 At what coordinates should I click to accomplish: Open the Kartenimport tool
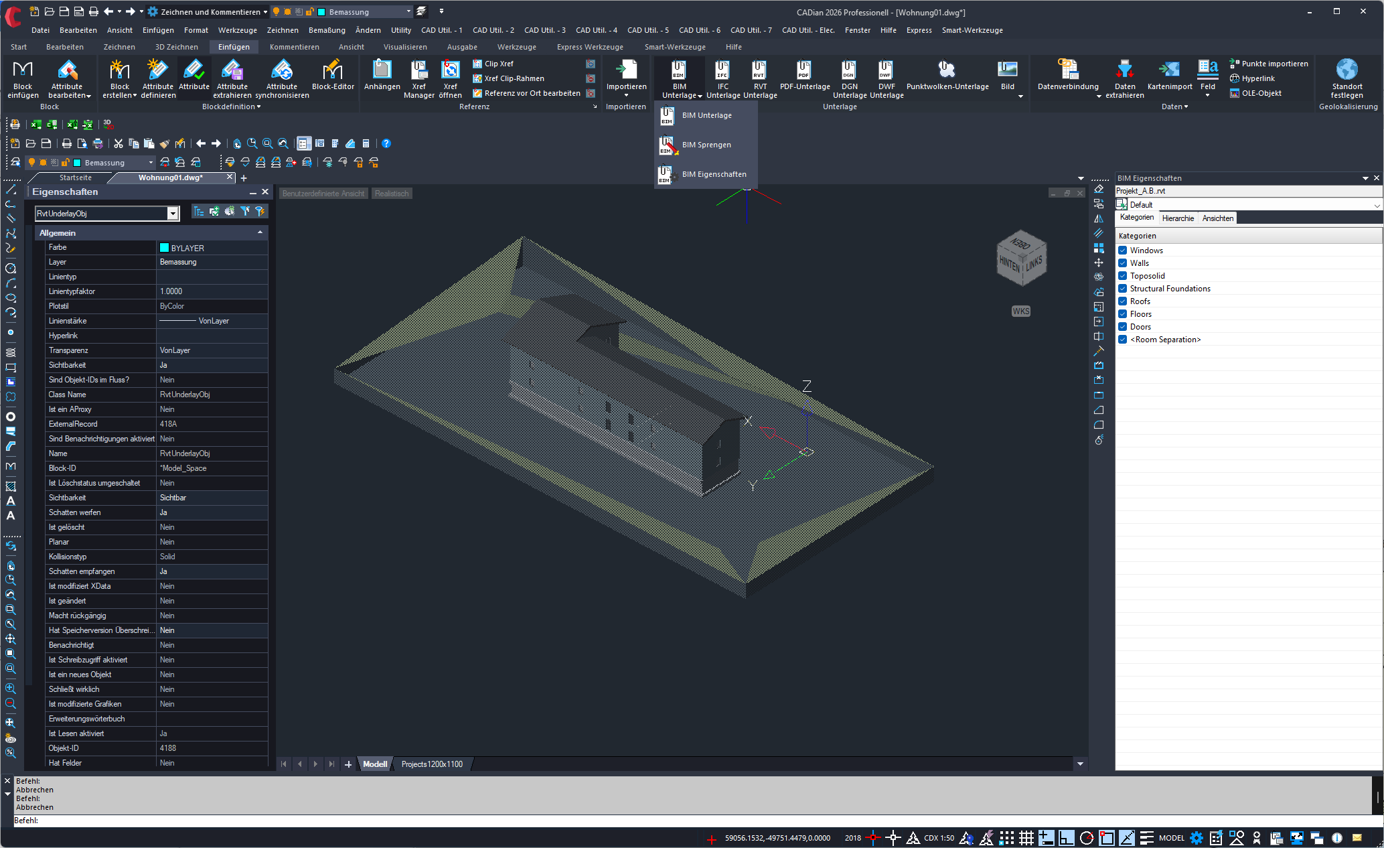point(1169,70)
